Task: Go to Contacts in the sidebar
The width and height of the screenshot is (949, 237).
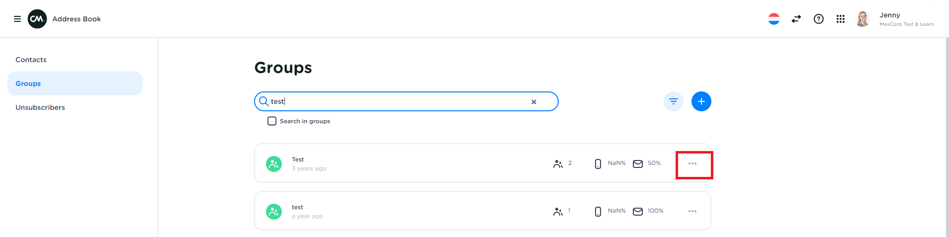Action: (31, 60)
